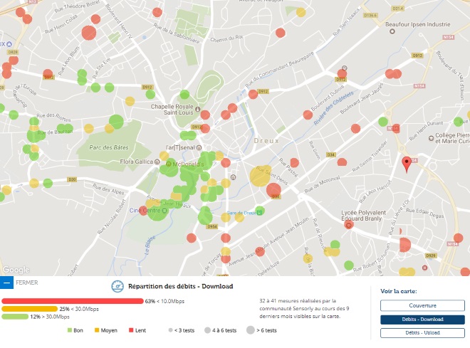This screenshot has width=470, height=348.
Task: Click the FERMER label to close panel
Action: click(x=26, y=283)
